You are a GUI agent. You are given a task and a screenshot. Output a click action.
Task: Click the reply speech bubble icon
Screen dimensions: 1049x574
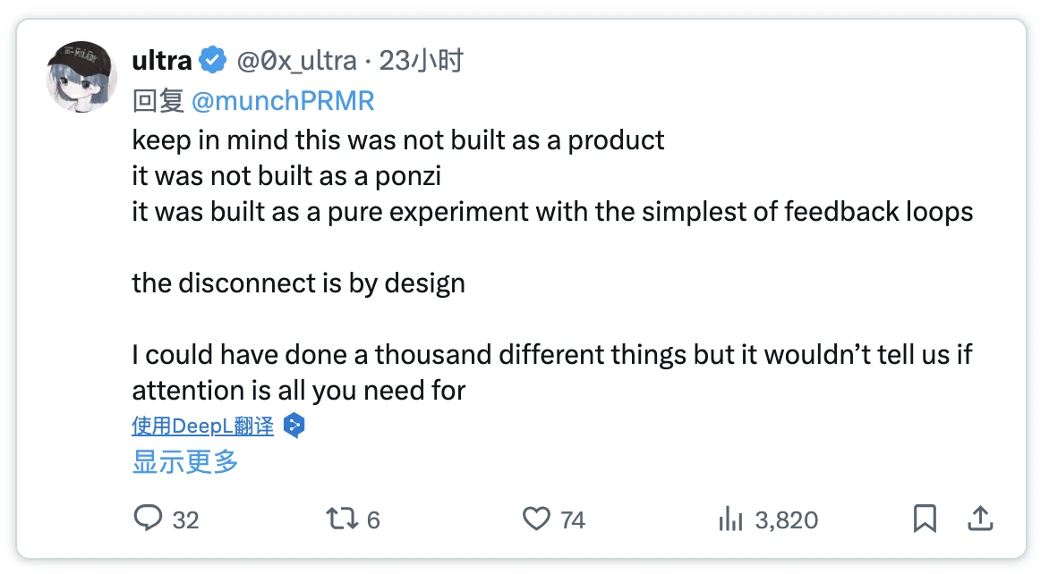(x=148, y=519)
